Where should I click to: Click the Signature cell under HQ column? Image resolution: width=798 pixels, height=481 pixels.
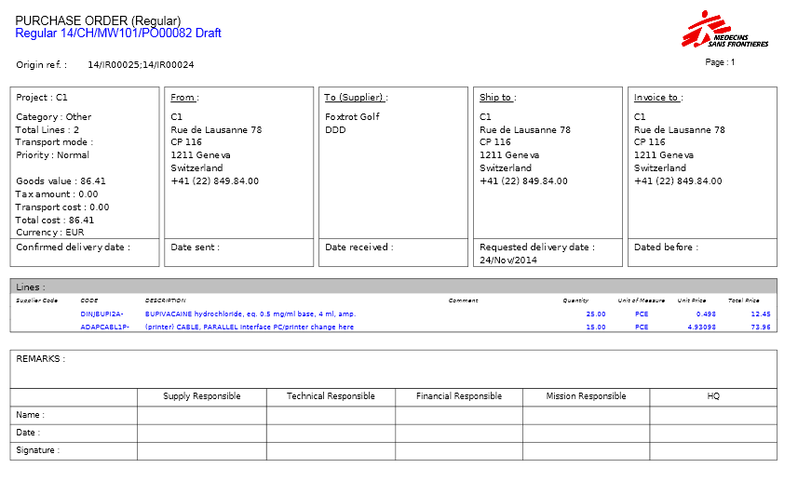pyautogui.click(x=713, y=450)
